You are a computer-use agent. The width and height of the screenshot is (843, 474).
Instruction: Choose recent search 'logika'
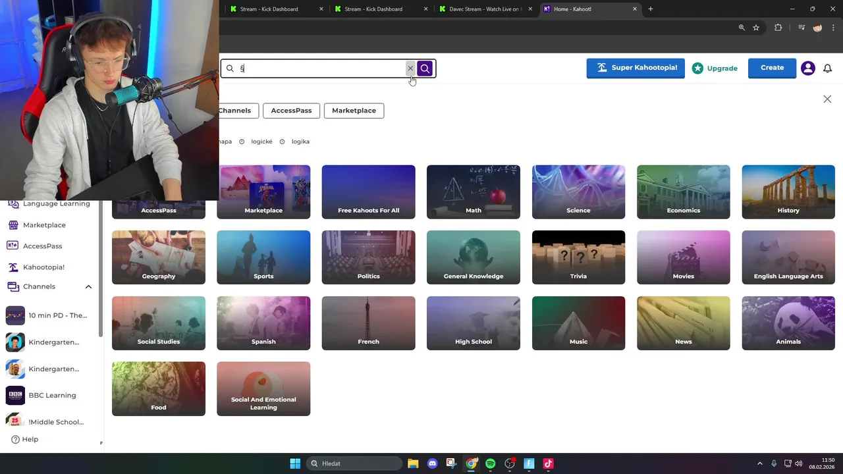pos(300,142)
